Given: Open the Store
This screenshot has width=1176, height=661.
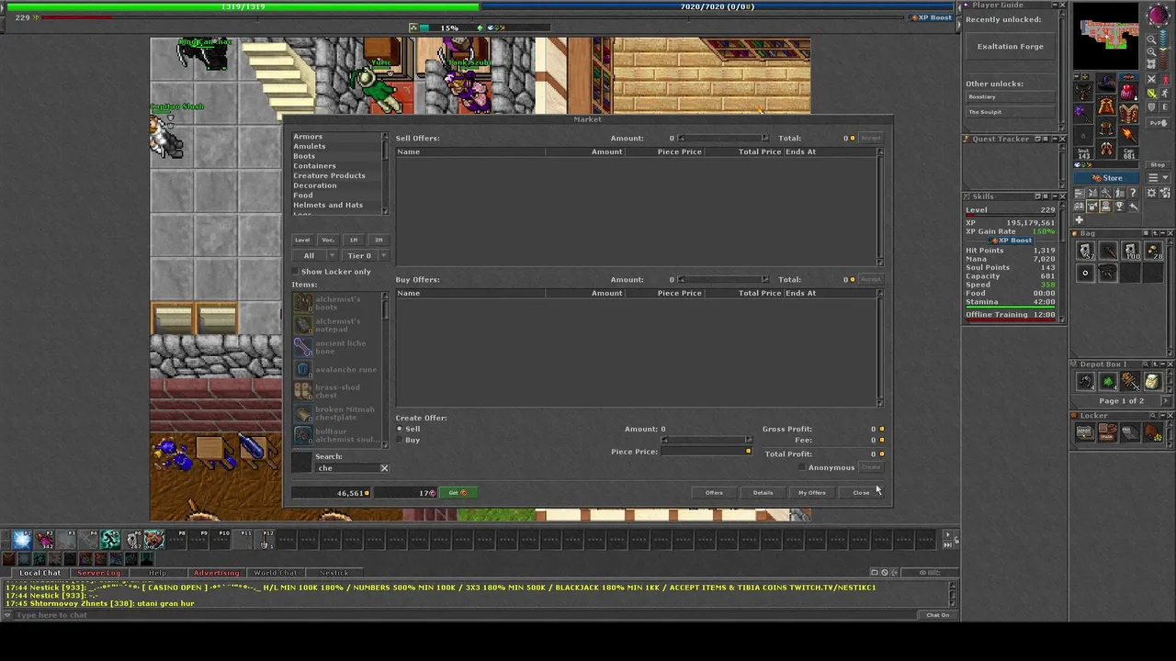Looking at the screenshot, I should pos(1106,178).
